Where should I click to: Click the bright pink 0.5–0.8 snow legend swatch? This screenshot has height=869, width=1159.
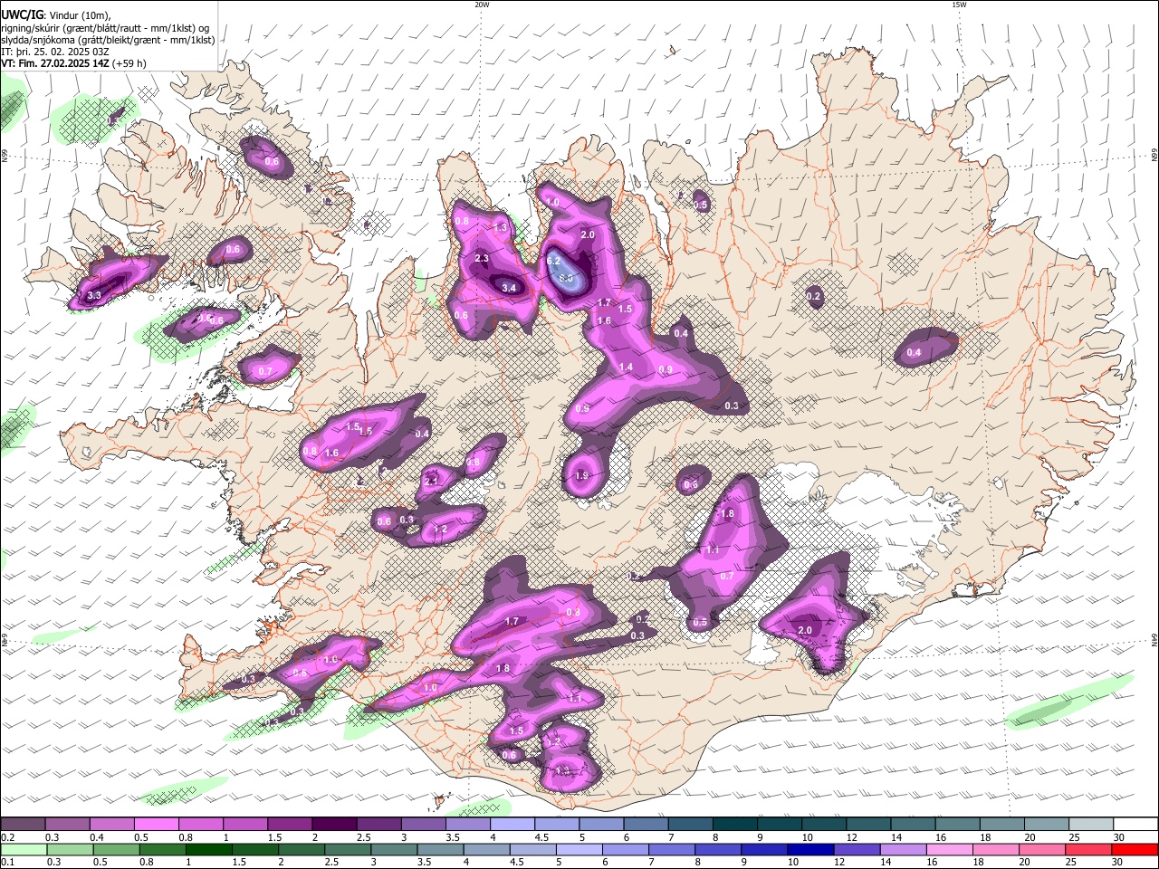click(156, 825)
